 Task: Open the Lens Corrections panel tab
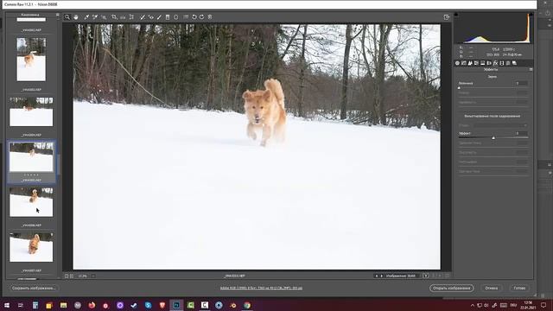pos(489,63)
